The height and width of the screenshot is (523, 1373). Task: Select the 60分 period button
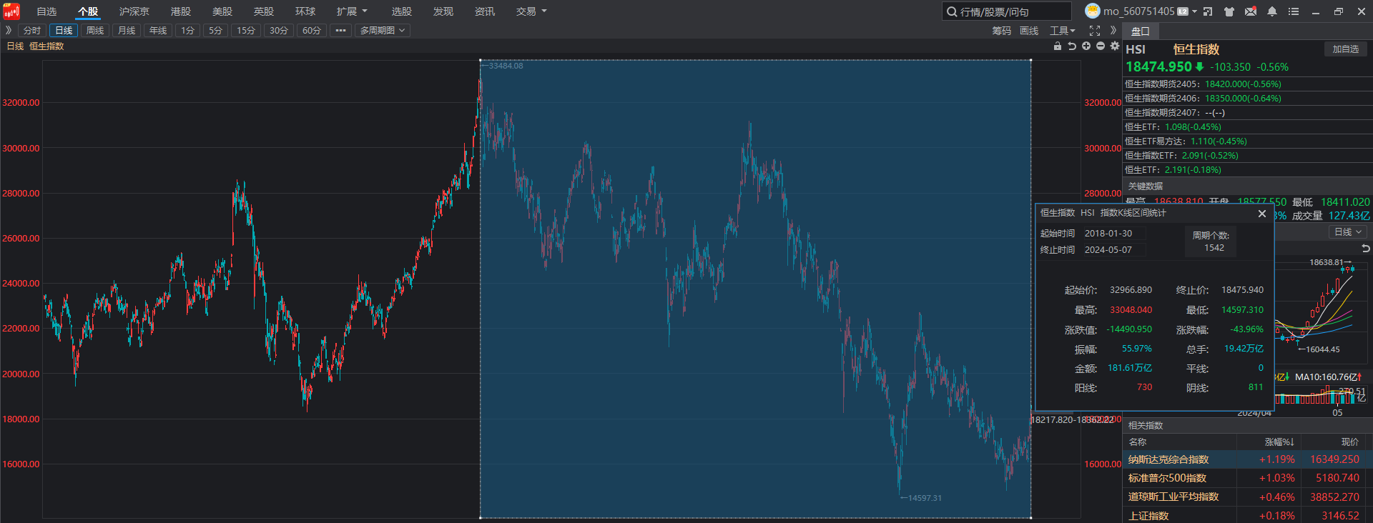[x=312, y=31]
